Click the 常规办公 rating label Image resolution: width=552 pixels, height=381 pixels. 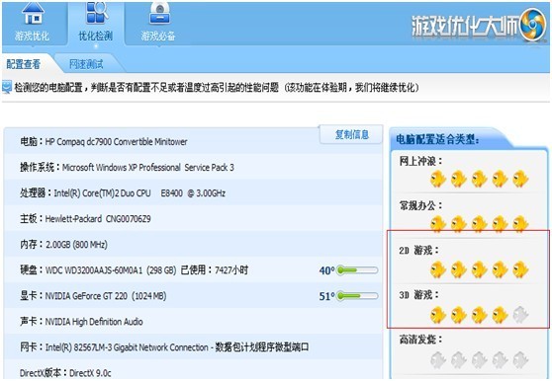420,205
